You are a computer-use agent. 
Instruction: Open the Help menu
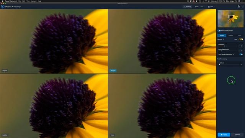39,1
